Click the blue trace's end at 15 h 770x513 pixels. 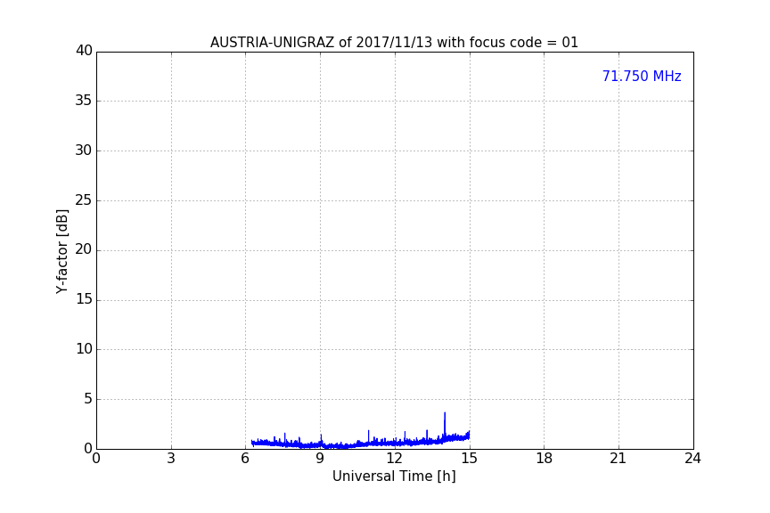[x=469, y=435]
